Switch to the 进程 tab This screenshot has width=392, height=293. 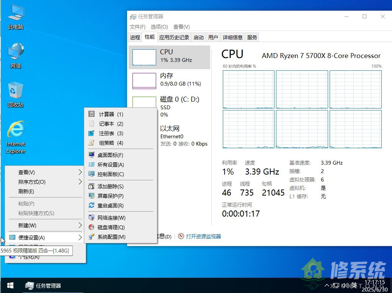click(135, 37)
